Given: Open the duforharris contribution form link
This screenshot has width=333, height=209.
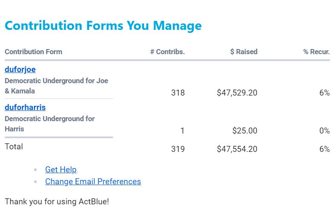Looking at the screenshot, I should coord(25,107).
